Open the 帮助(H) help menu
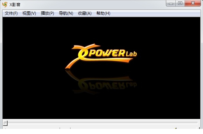 tap(103, 13)
